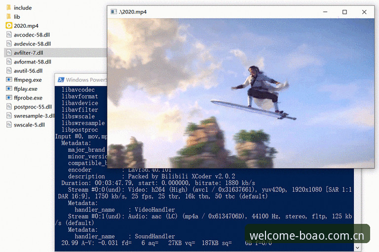Click the Windows PowerShell window title
The height and width of the screenshot is (252, 379).
pos(86,80)
